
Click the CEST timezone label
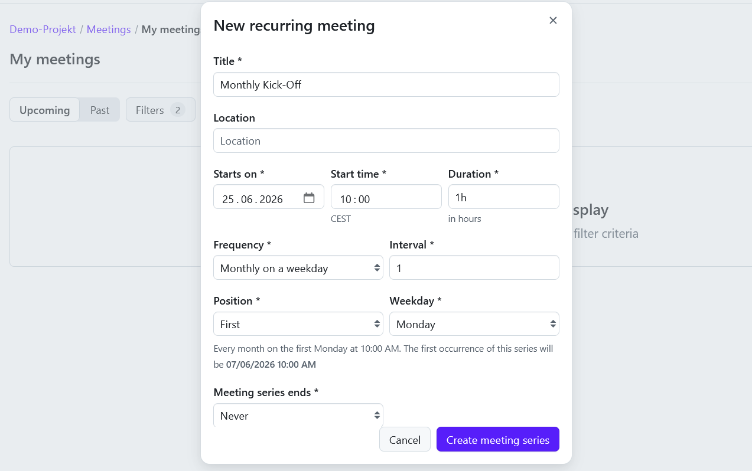click(x=341, y=218)
